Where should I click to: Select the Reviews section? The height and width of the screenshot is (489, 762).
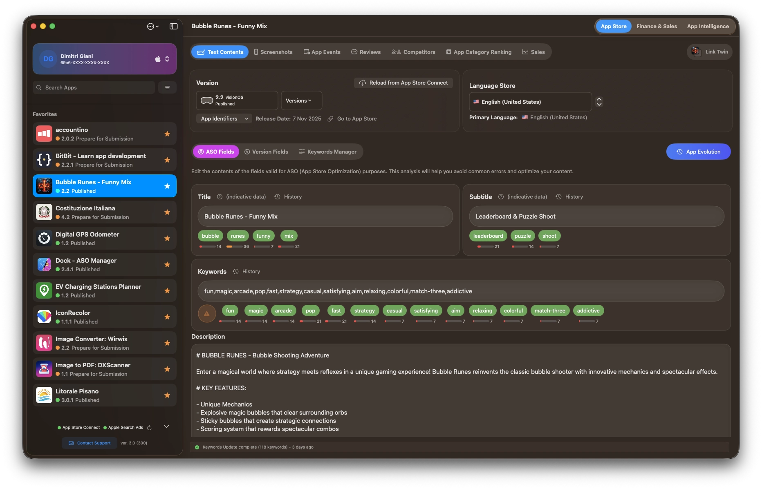[365, 52]
